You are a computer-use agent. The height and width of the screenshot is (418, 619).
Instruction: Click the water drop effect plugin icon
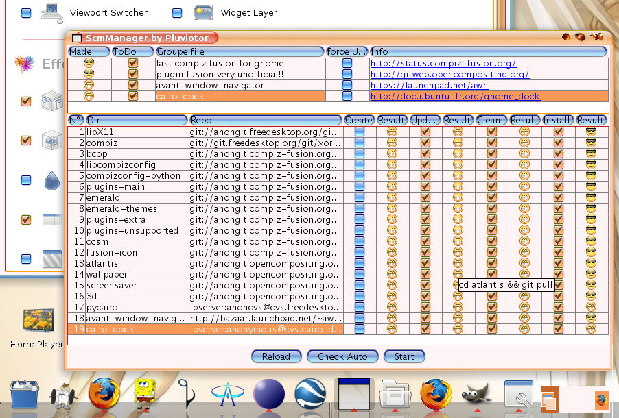coord(51,180)
